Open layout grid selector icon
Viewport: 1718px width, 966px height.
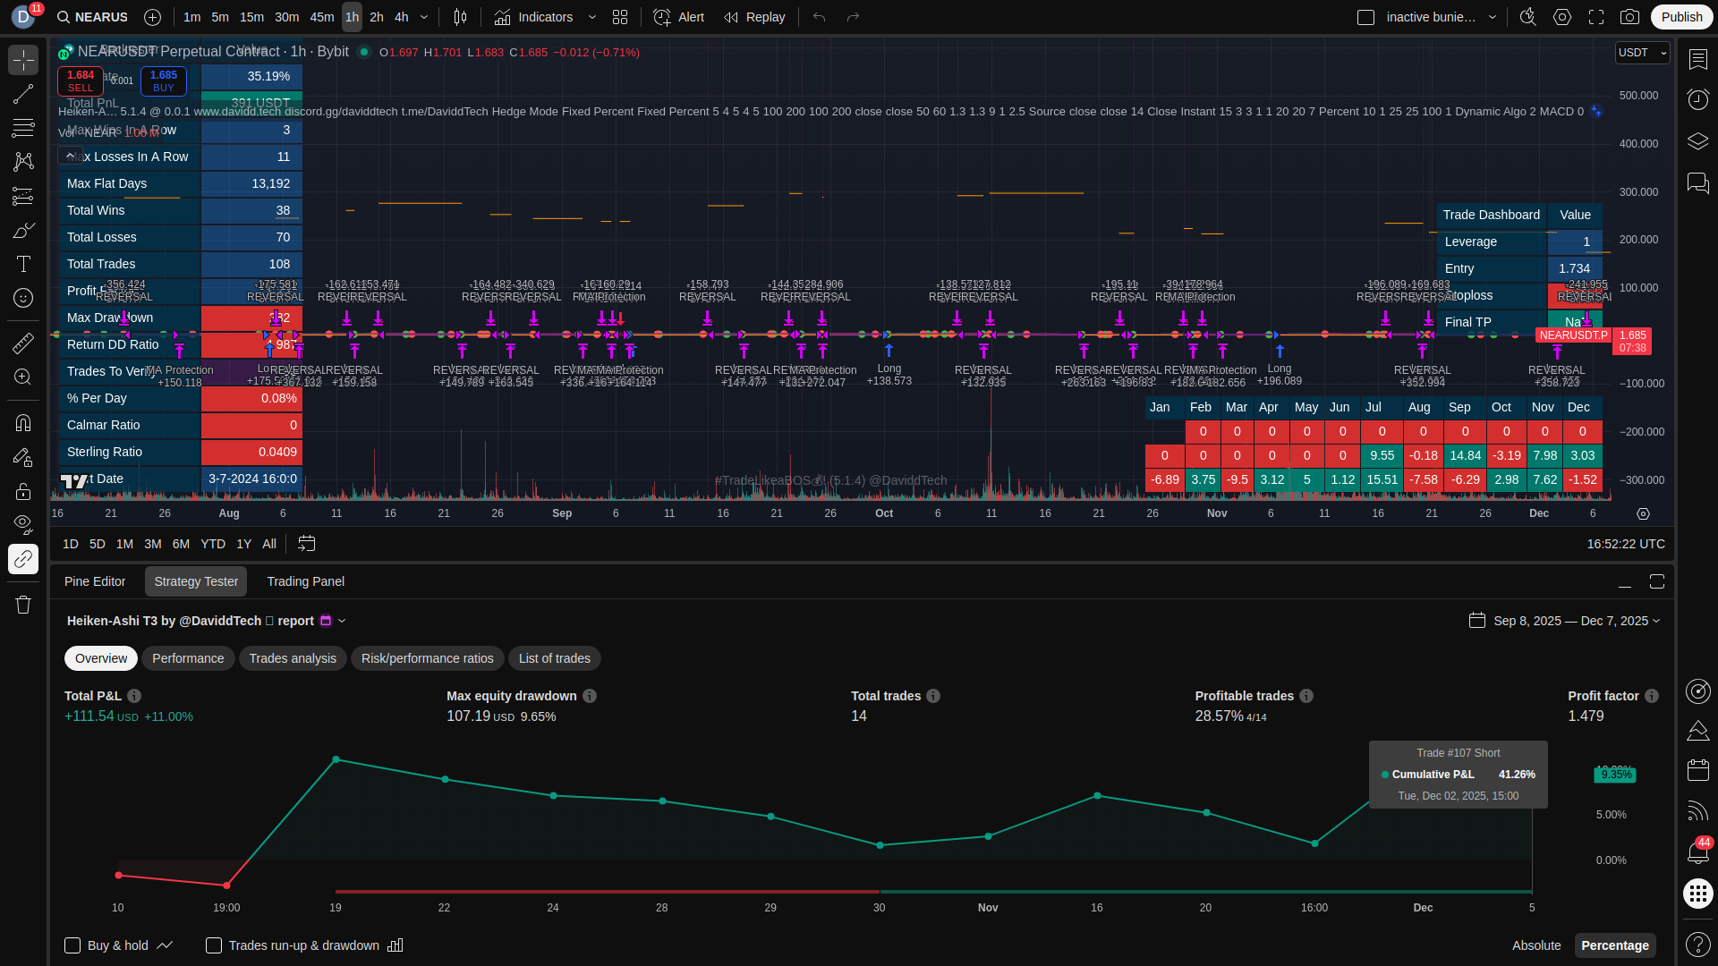[620, 17]
